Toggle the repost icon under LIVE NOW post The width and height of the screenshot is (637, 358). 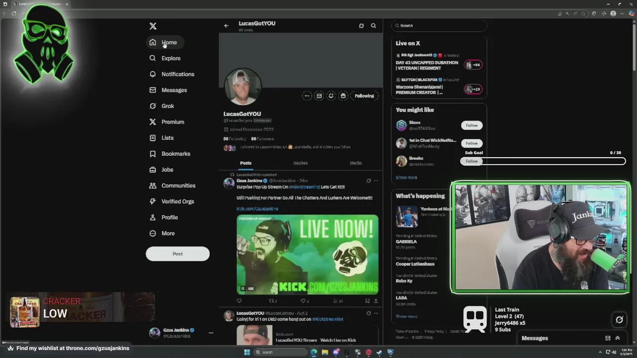pos(273,301)
